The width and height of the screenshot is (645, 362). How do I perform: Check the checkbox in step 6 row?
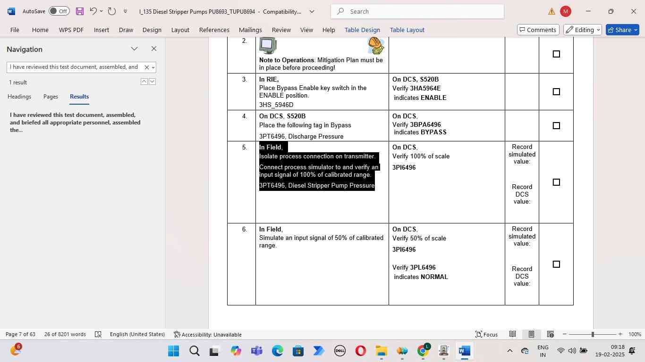tap(556, 264)
